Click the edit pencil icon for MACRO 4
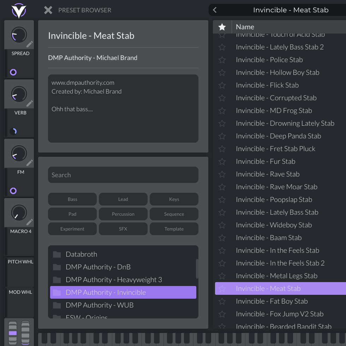Screen dimensions: 346x346 (30, 222)
